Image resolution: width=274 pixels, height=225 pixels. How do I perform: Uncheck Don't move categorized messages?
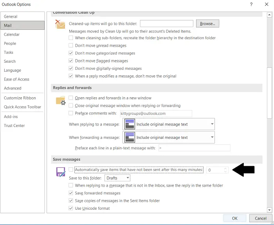[x=71, y=53]
